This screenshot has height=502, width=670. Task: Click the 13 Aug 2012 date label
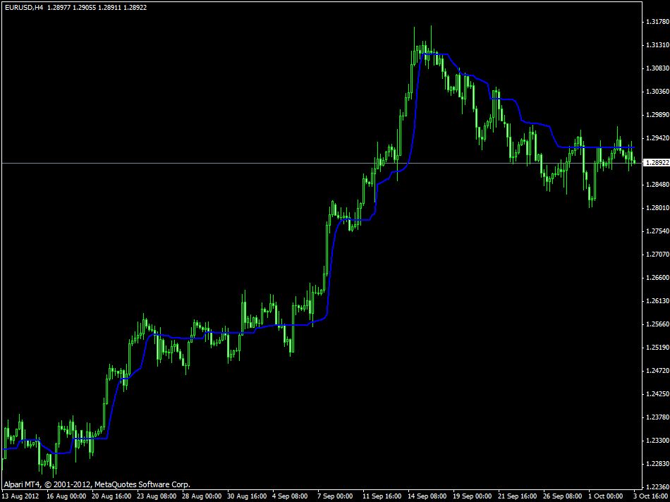[x=21, y=497]
